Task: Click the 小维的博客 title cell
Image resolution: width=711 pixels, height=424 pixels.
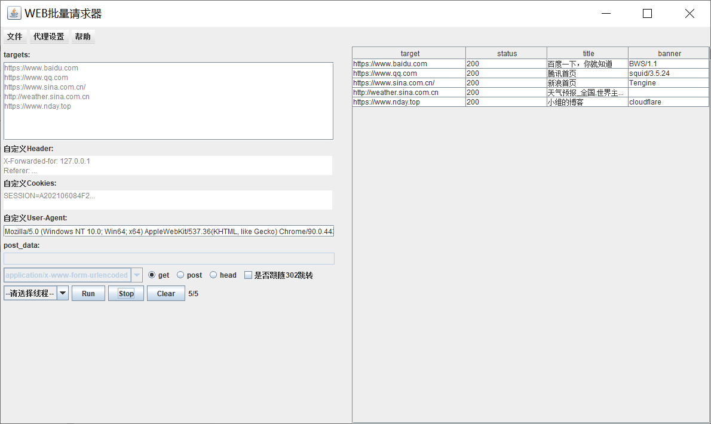Action: coord(588,102)
